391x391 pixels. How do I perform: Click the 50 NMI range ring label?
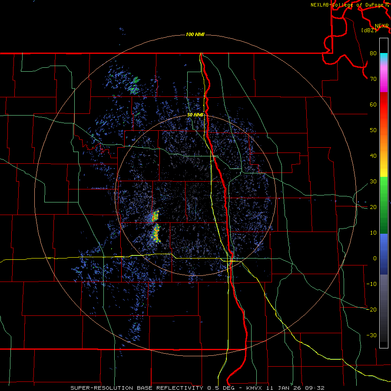point(195,115)
